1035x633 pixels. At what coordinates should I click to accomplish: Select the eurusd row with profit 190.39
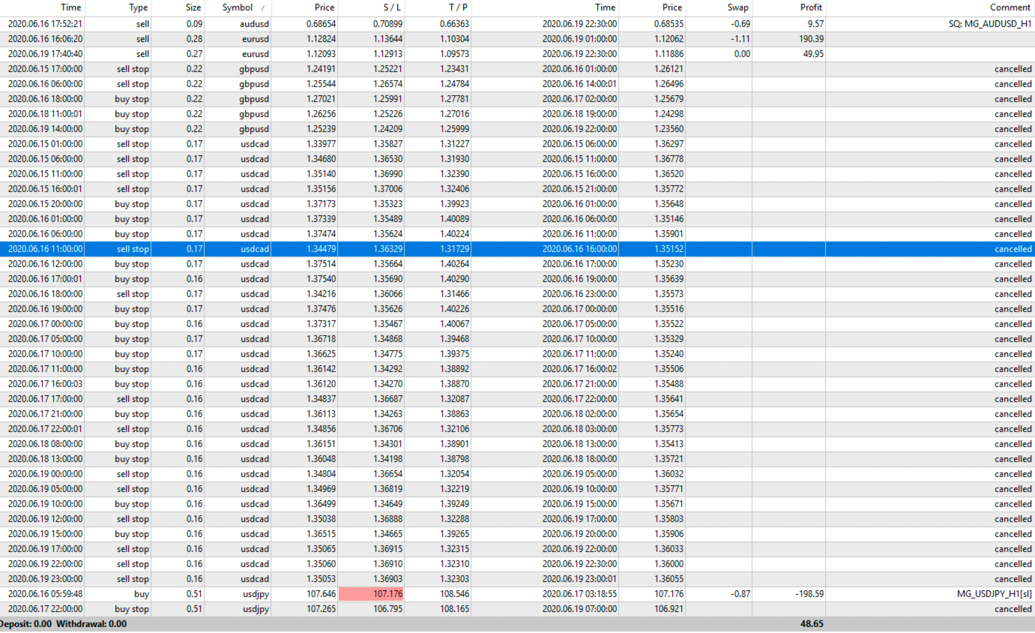pyautogui.click(x=255, y=39)
